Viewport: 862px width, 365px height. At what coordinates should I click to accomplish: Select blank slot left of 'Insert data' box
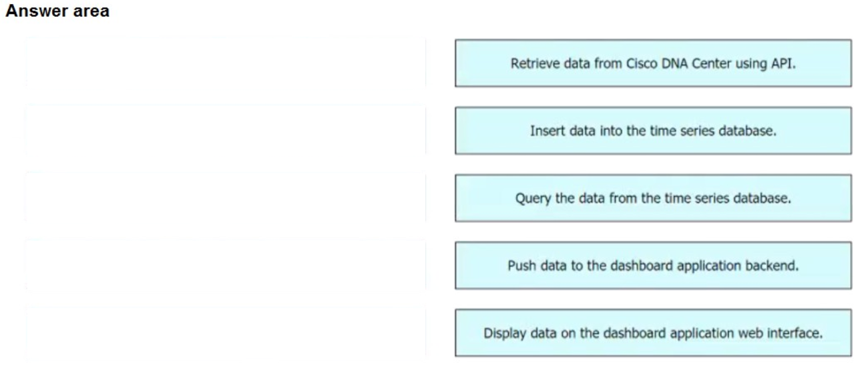point(225,131)
